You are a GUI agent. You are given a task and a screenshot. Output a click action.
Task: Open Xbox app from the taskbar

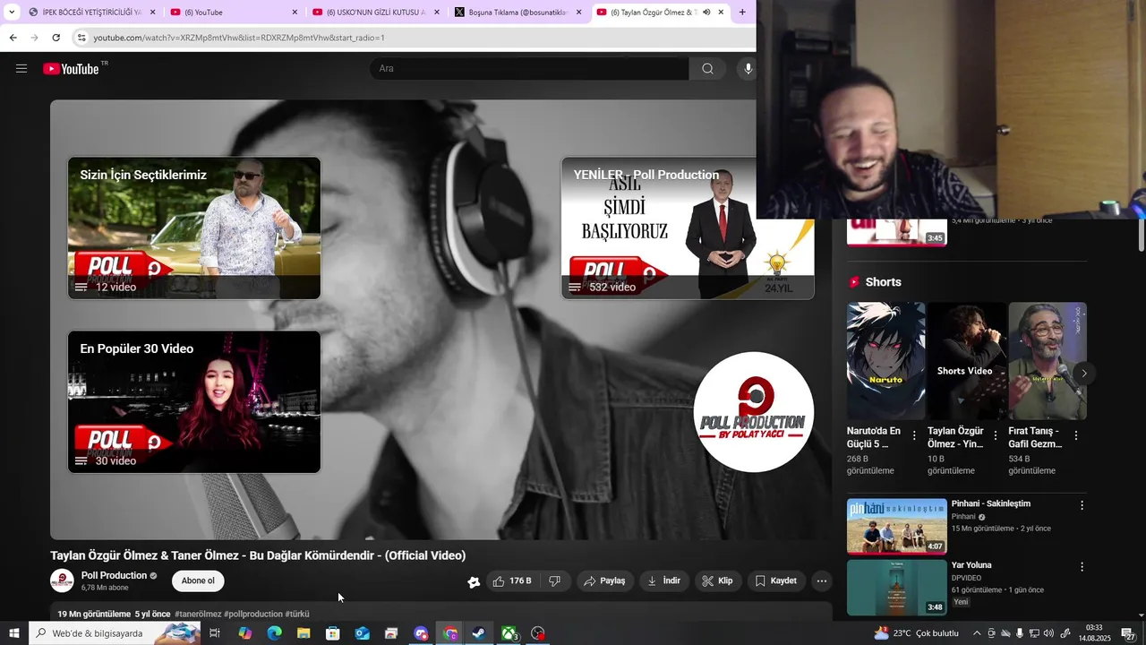(x=509, y=633)
